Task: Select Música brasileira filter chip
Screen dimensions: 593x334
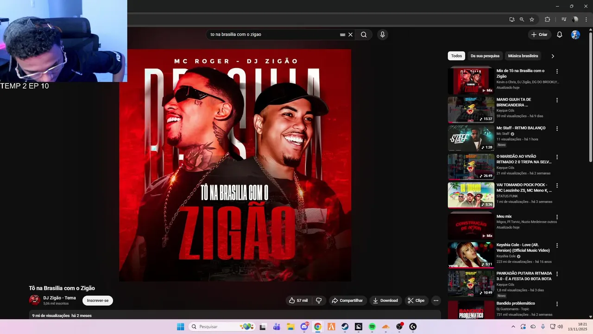Action: 523,56
